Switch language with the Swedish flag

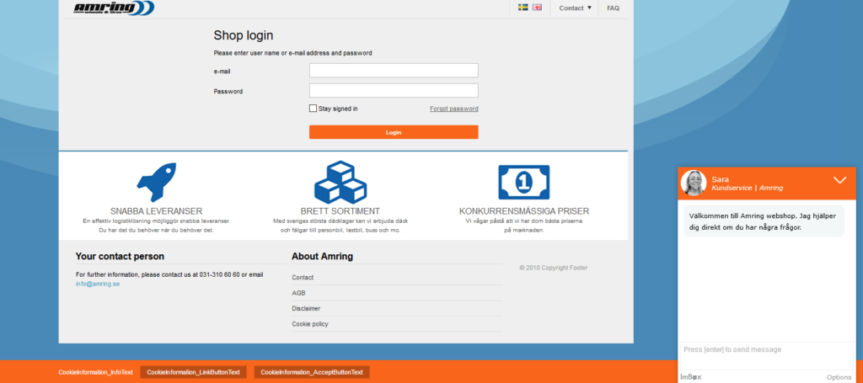[523, 8]
